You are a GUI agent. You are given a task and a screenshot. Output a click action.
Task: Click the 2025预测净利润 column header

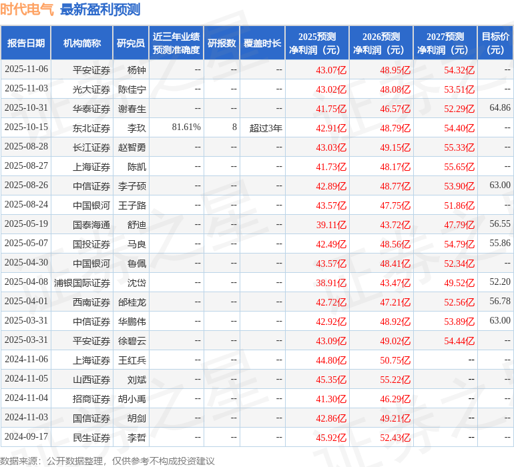317,43
